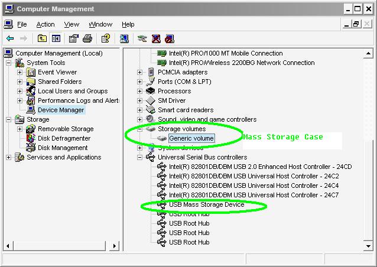Screen dimensions: 377x267
Task: Click the Update driver toolbar icon
Action: 142,38
